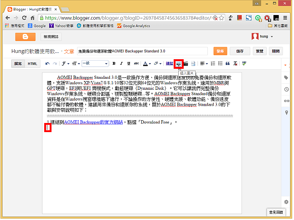Click the insert video icon
Viewport: 294px width, 220px height.
tap(186, 64)
